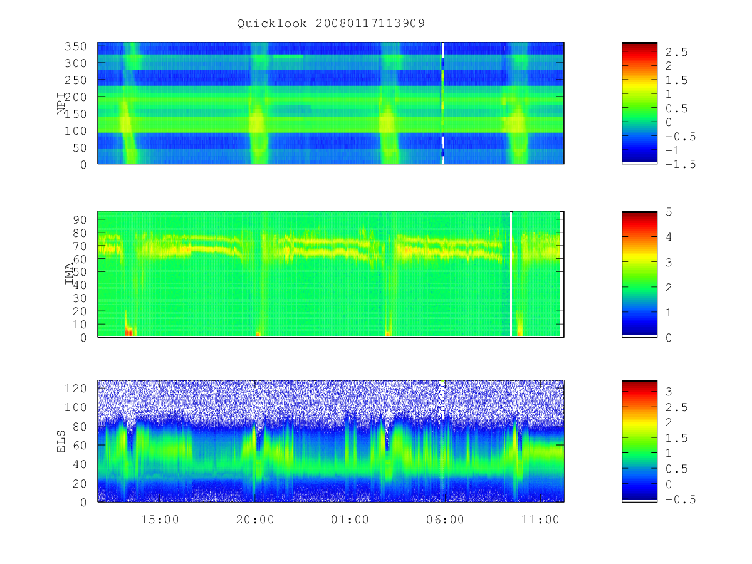The image size is (752, 564).
Task: Click the red hotspot in the IMA plot
Action: coord(129,332)
